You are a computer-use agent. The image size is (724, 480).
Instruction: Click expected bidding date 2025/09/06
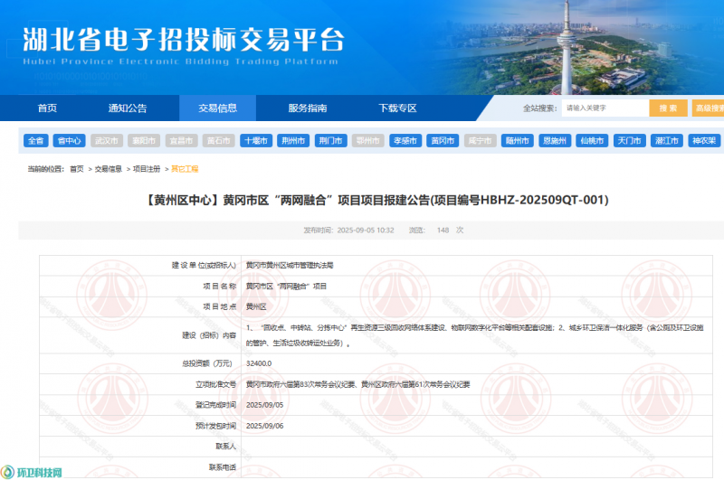(x=264, y=426)
